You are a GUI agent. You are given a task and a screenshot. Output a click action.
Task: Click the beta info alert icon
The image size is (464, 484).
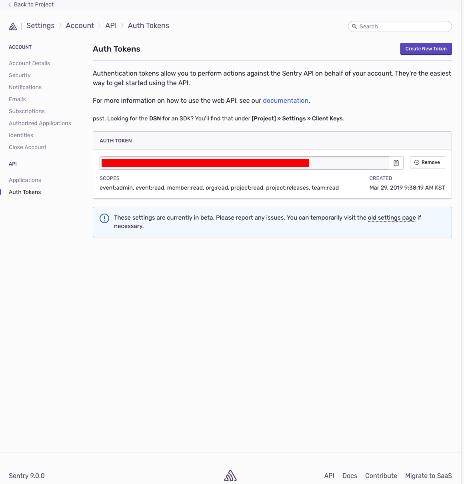point(104,218)
